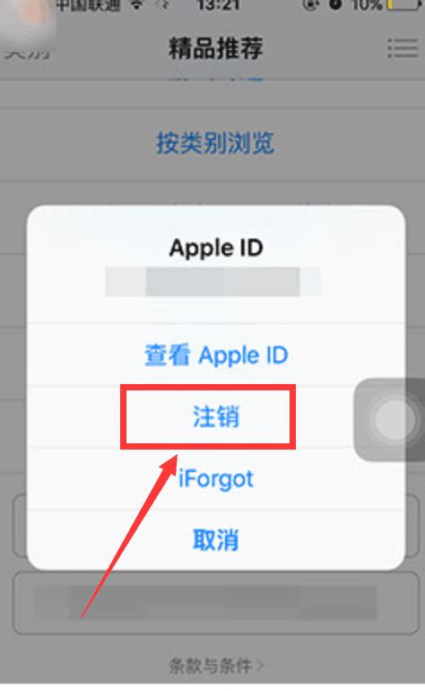This screenshot has height=691, width=425.
Task: Tap the blurred Apple ID account button below dialog
Action: pyautogui.click(x=216, y=604)
